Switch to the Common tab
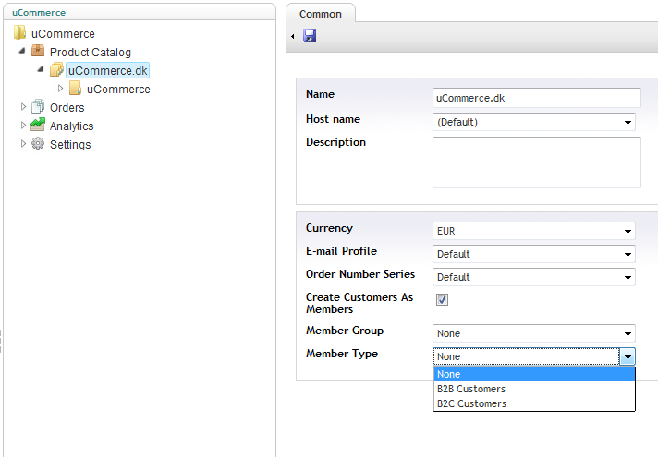The height and width of the screenshot is (457, 658). pyautogui.click(x=321, y=14)
